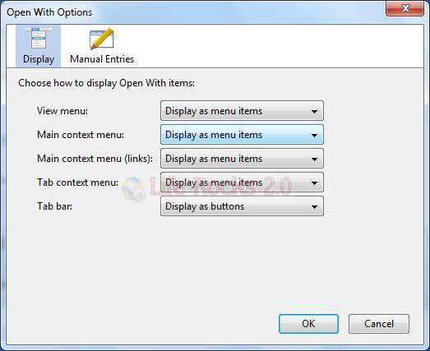Click the Display pane icon
This screenshot has height=351, width=430.
pyautogui.click(x=39, y=39)
